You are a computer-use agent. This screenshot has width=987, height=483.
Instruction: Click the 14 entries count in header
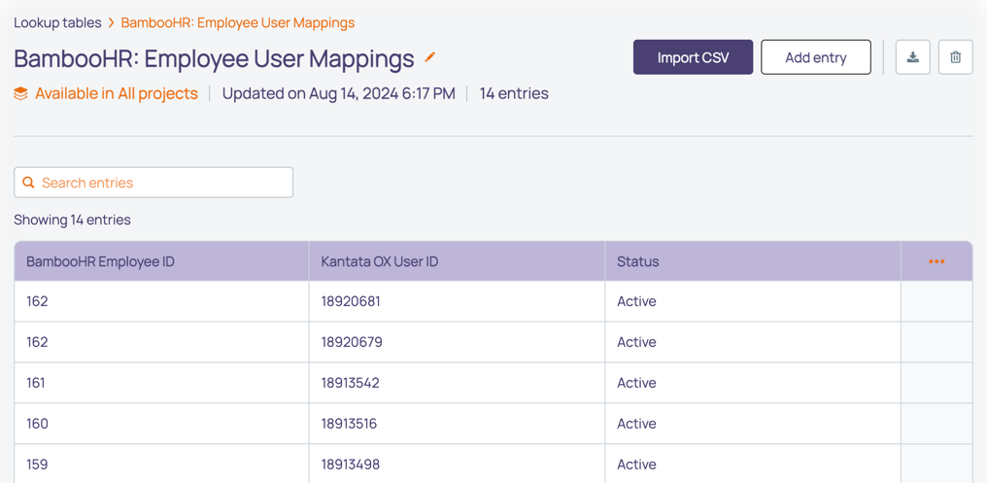514,94
